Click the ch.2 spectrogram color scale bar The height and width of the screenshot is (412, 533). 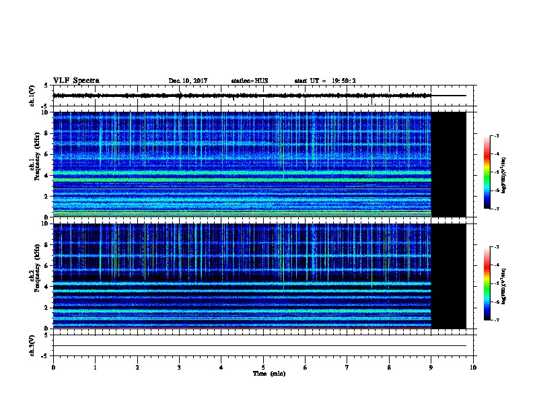pos(487,283)
